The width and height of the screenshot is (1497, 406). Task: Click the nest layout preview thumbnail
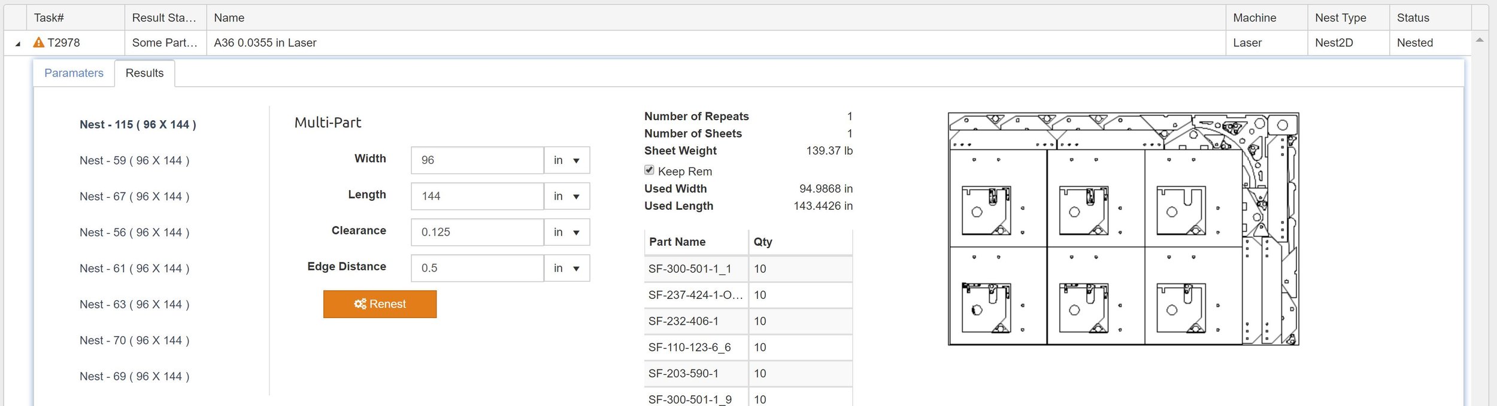1123,229
